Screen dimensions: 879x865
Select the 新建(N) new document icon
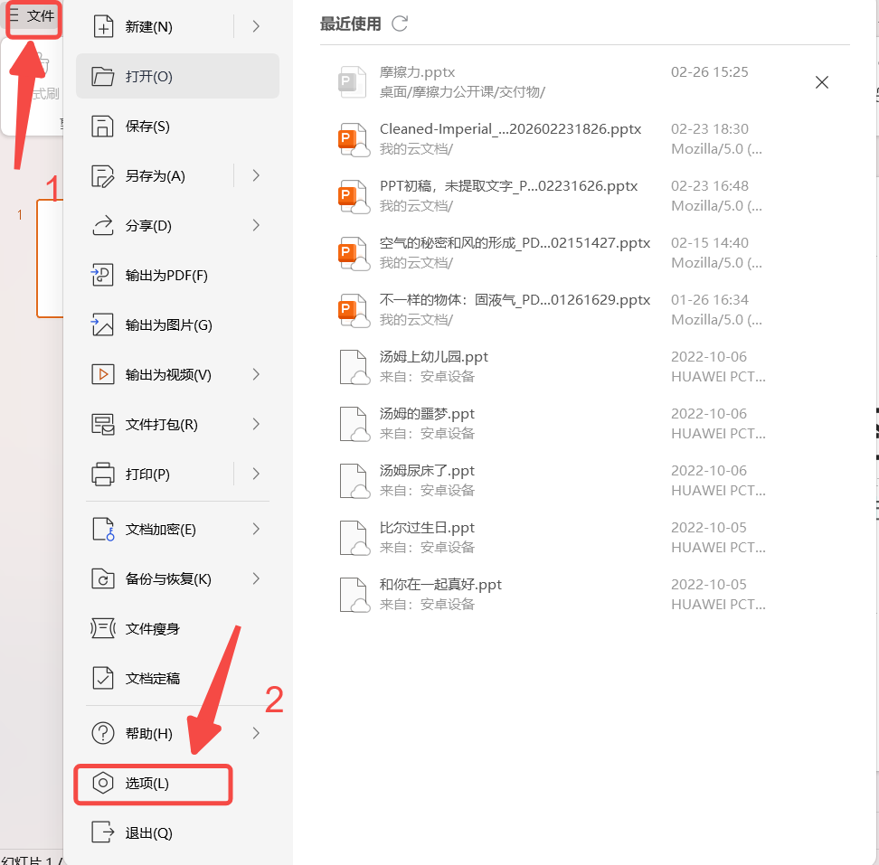pos(103,26)
